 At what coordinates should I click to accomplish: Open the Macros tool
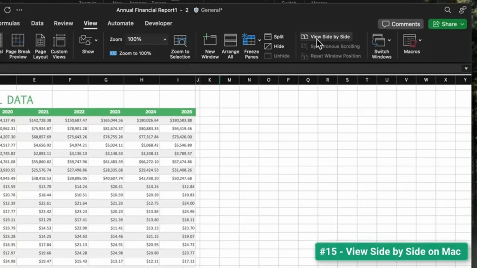[x=411, y=45]
